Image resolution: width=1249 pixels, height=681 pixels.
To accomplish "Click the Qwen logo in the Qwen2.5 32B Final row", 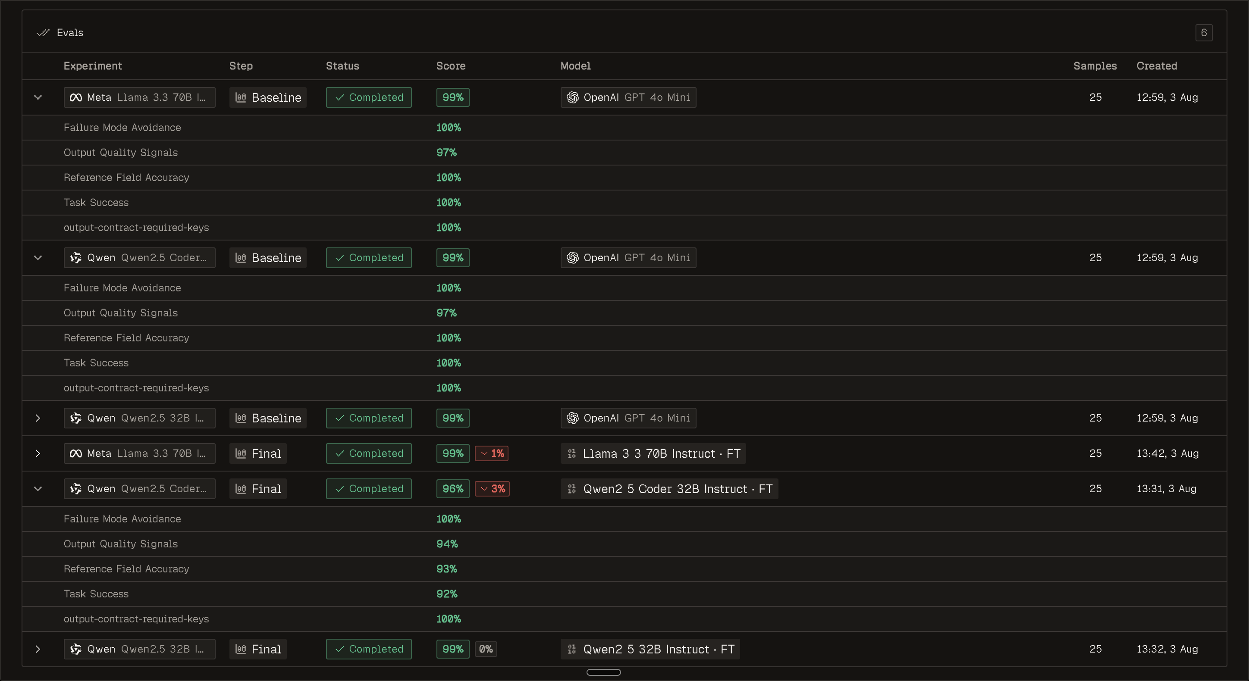I will click(75, 650).
